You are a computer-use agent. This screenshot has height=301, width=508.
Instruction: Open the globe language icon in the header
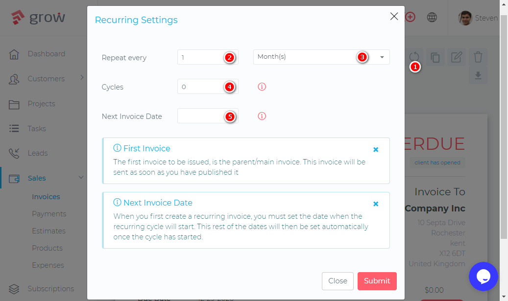click(x=432, y=17)
